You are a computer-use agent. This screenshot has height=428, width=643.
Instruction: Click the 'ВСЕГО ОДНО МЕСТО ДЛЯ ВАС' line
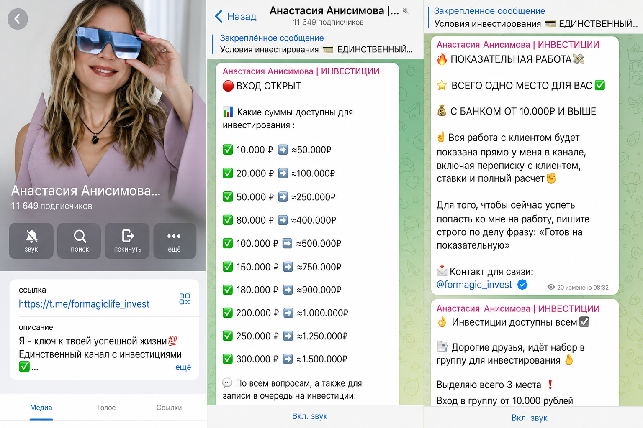click(x=521, y=86)
